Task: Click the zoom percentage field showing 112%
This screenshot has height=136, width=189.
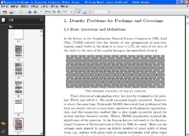Action: [x=66, y=12]
